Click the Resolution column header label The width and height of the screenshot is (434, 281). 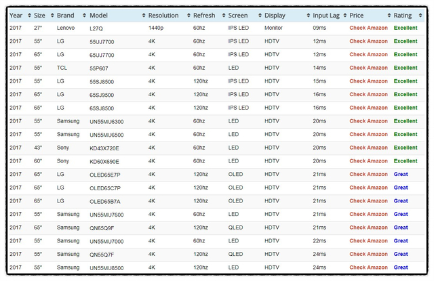point(163,16)
